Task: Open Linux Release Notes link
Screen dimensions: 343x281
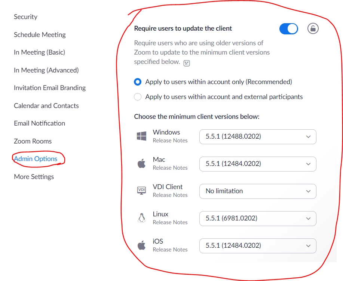Action: tap(170, 222)
